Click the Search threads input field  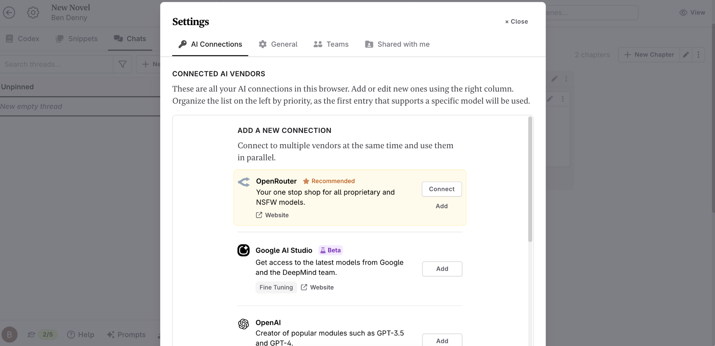pos(57,64)
